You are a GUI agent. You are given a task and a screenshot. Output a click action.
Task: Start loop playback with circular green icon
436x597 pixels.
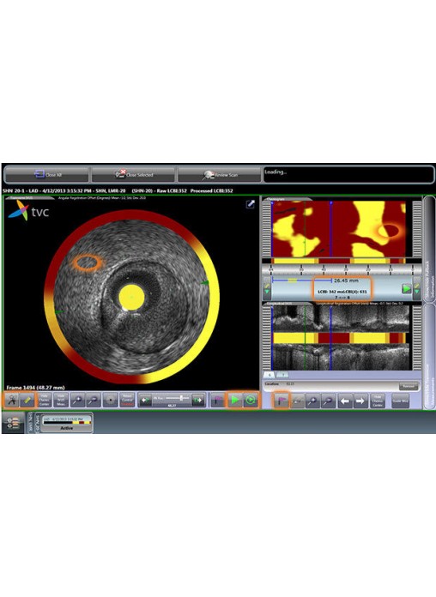251,401
